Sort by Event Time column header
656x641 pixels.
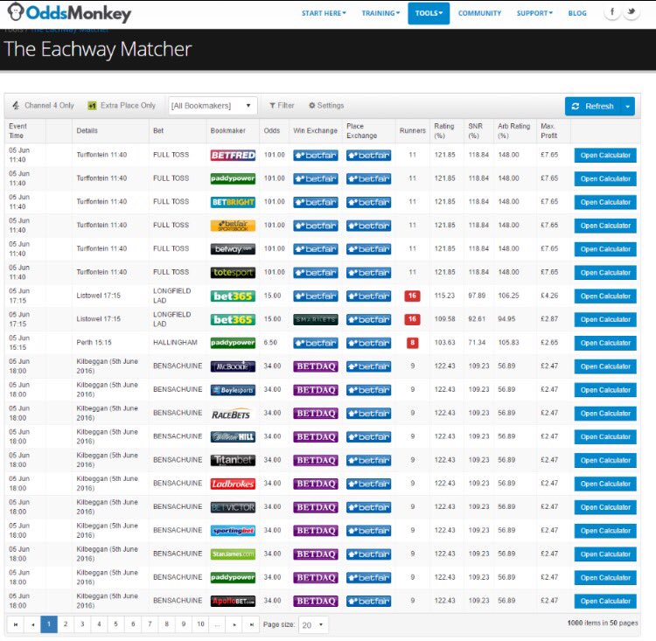coord(17,131)
